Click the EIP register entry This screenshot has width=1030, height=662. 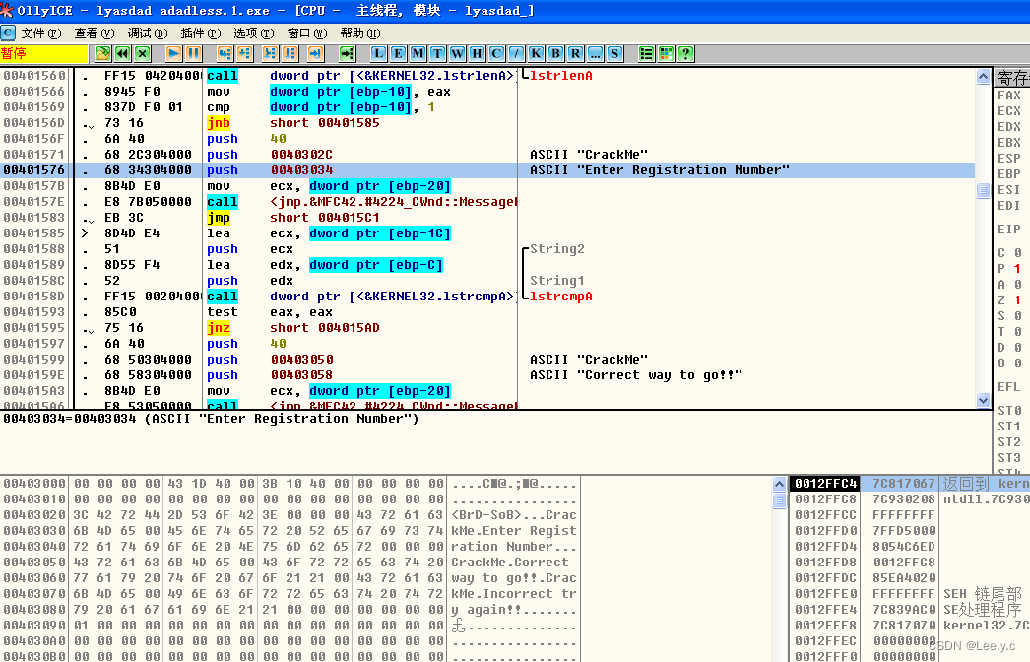pyautogui.click(x=1009, y=230)
